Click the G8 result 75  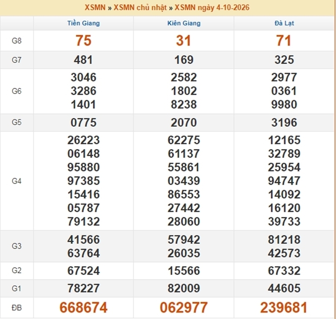click(84, 41)
